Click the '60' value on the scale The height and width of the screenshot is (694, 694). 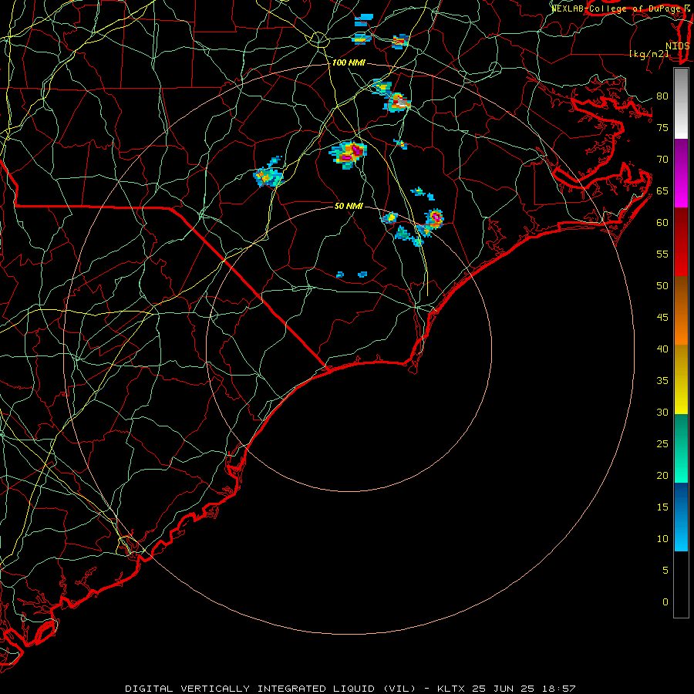coord(662,223)
